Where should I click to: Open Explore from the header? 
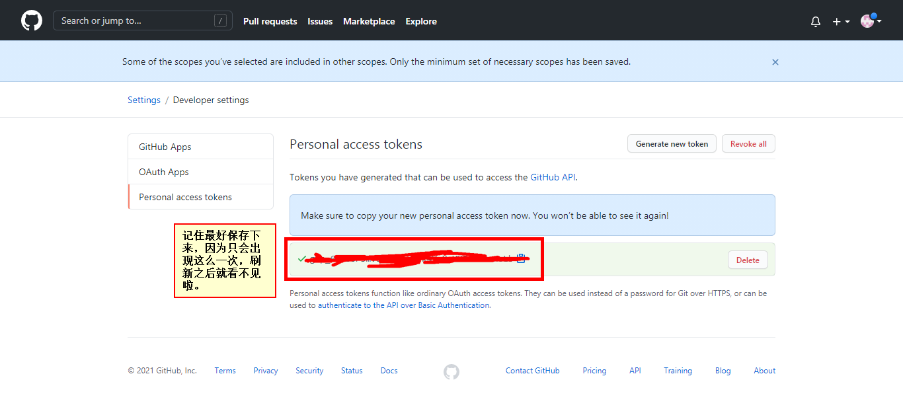click(x=421, y=21)
